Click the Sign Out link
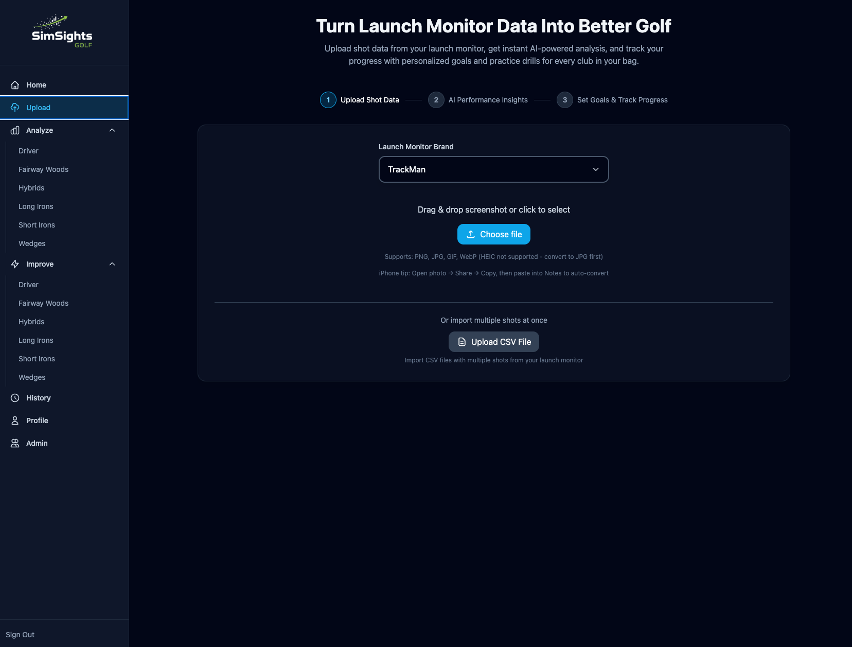The width and height of the screenshot is (852, 647). [x=20, y=634]
